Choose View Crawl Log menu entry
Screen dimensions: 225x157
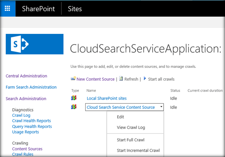click(x=131, y=128)
